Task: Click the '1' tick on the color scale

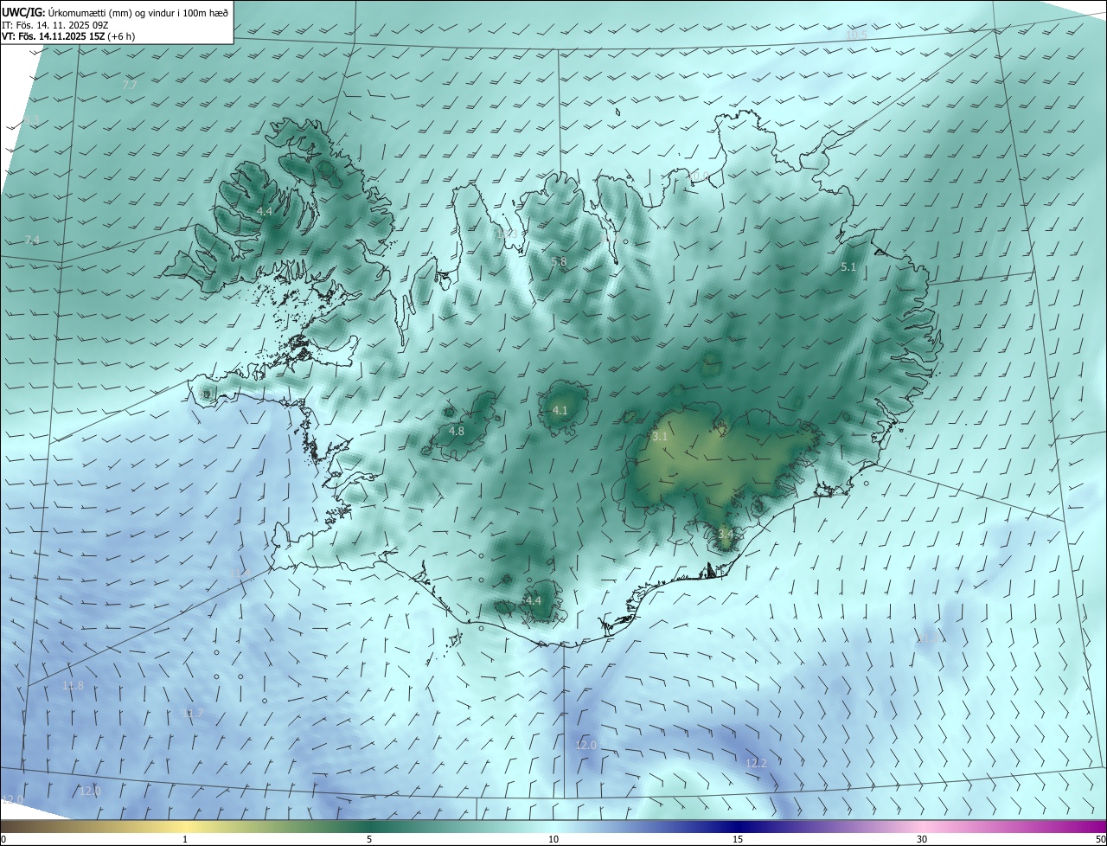Action: [x=185, y=840]
